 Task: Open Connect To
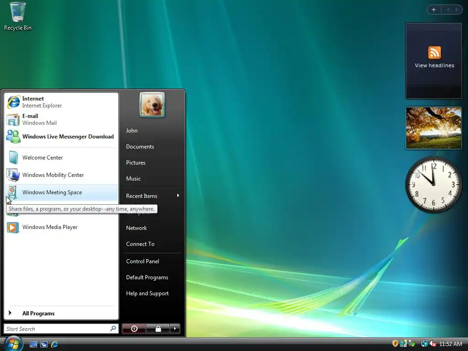pos(140,244)
